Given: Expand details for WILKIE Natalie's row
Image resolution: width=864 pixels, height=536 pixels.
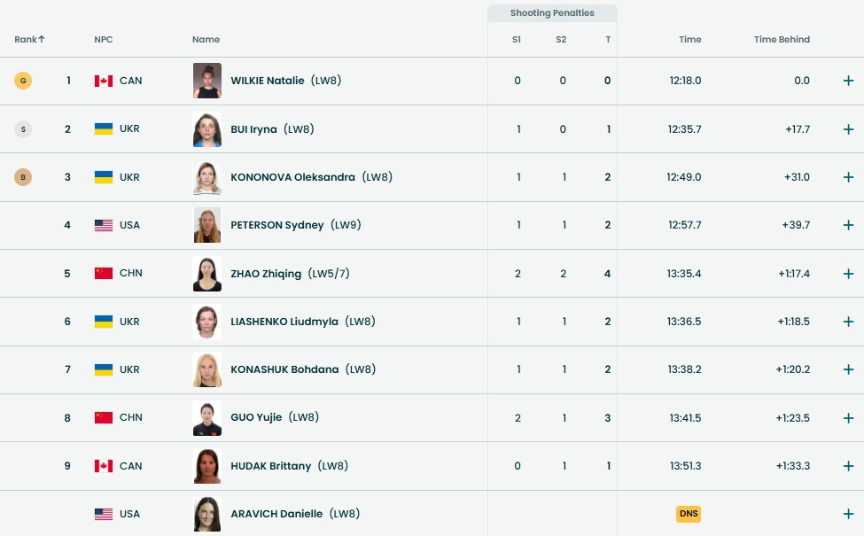Looking at the screenshot, I should point(848,81).
